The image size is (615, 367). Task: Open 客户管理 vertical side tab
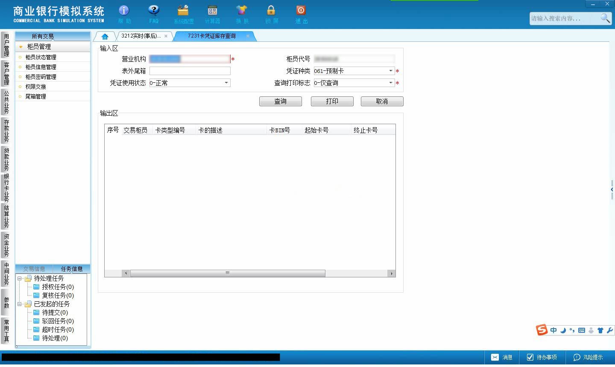[x=6, y=74]
